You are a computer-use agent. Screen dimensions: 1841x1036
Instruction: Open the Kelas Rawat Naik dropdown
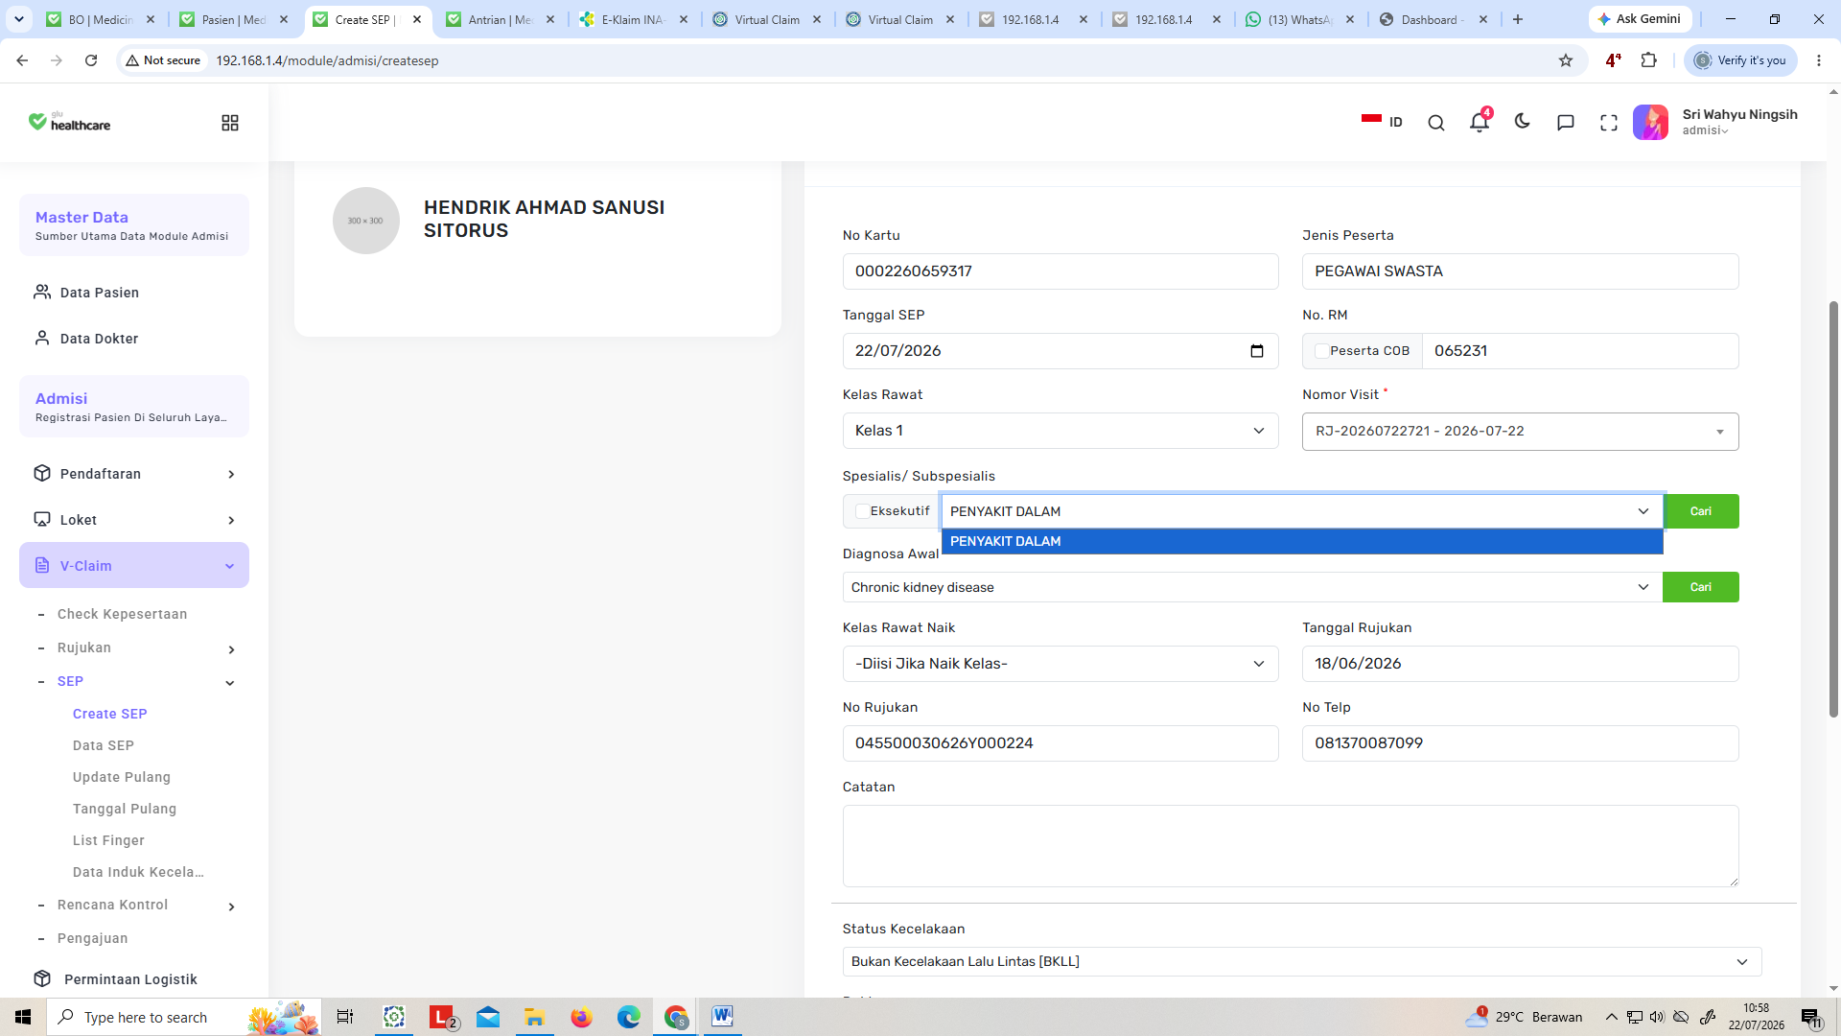pyautogui.click(x=1060, y=664)
